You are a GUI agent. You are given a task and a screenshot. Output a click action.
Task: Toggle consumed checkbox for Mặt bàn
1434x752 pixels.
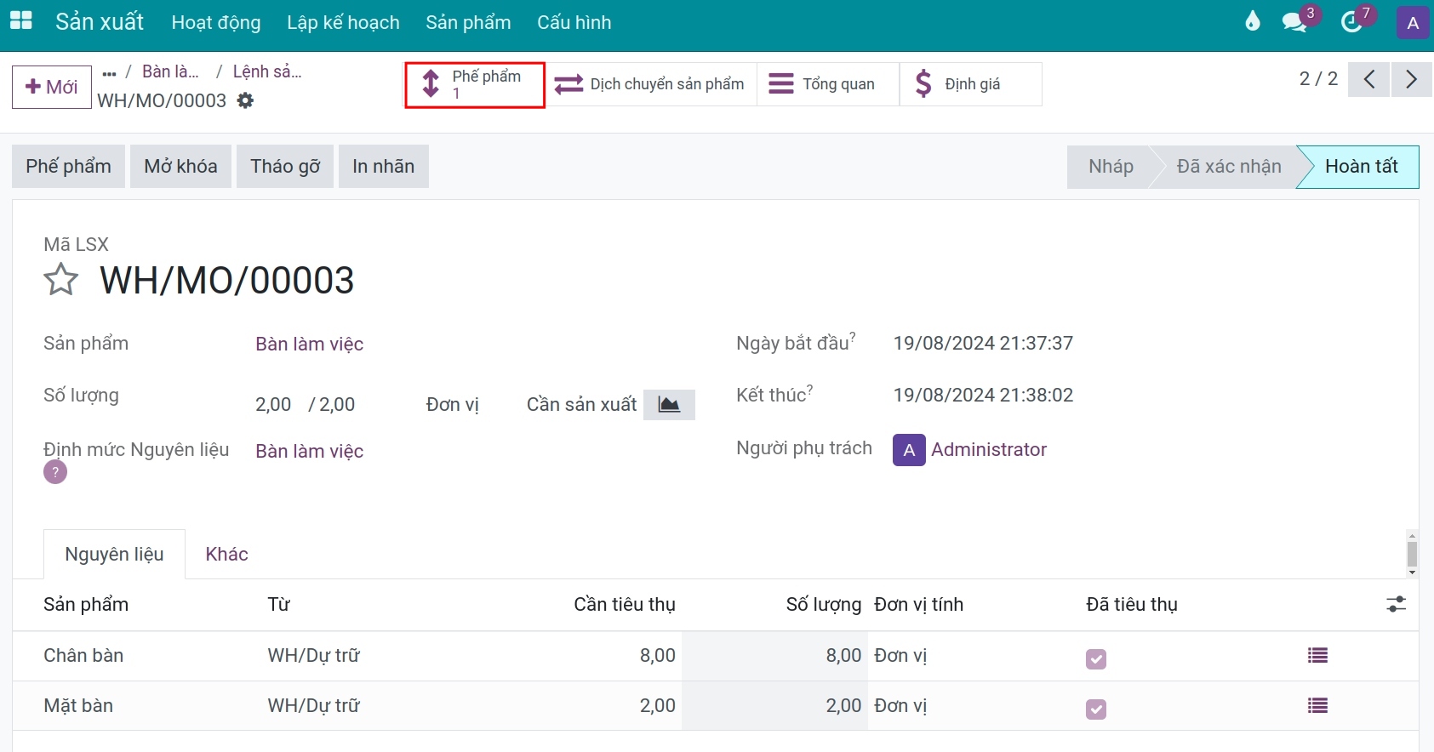[1096, 709]
